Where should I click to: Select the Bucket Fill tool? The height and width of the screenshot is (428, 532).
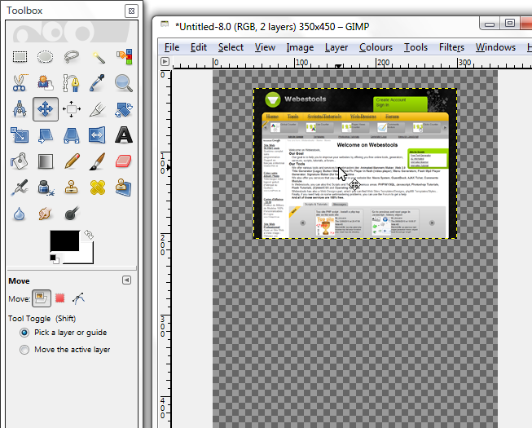(x=20, y=161)
